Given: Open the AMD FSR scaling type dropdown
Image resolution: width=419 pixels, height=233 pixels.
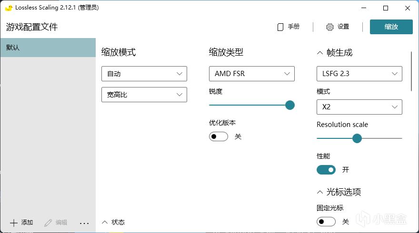Looking at the screenshot, I should point(252,74).
